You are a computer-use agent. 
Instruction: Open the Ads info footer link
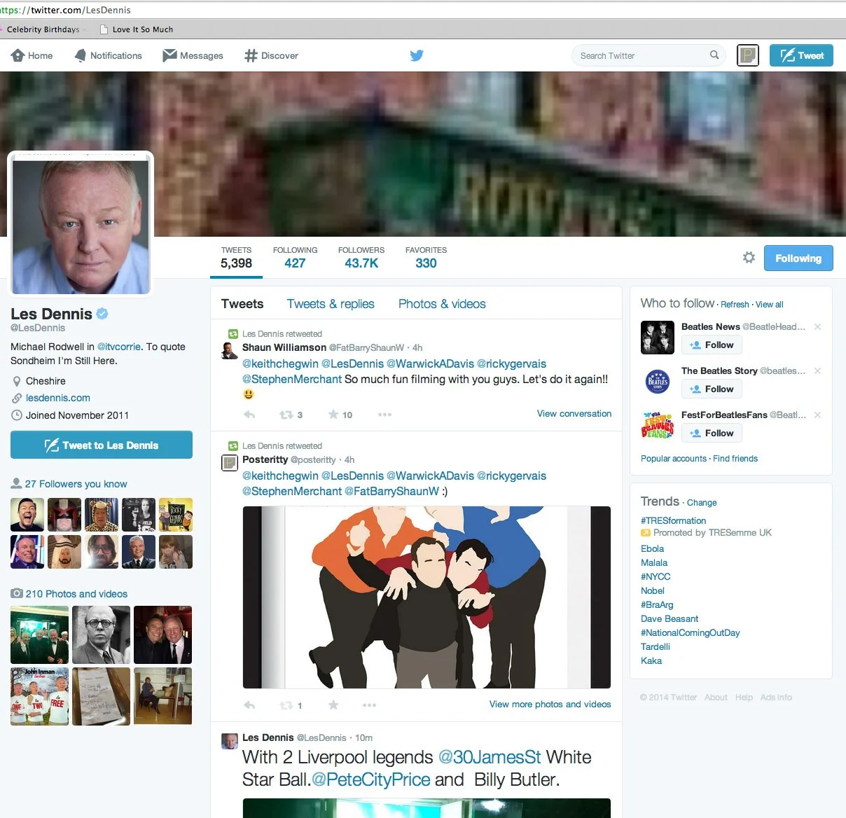(776, 698)
